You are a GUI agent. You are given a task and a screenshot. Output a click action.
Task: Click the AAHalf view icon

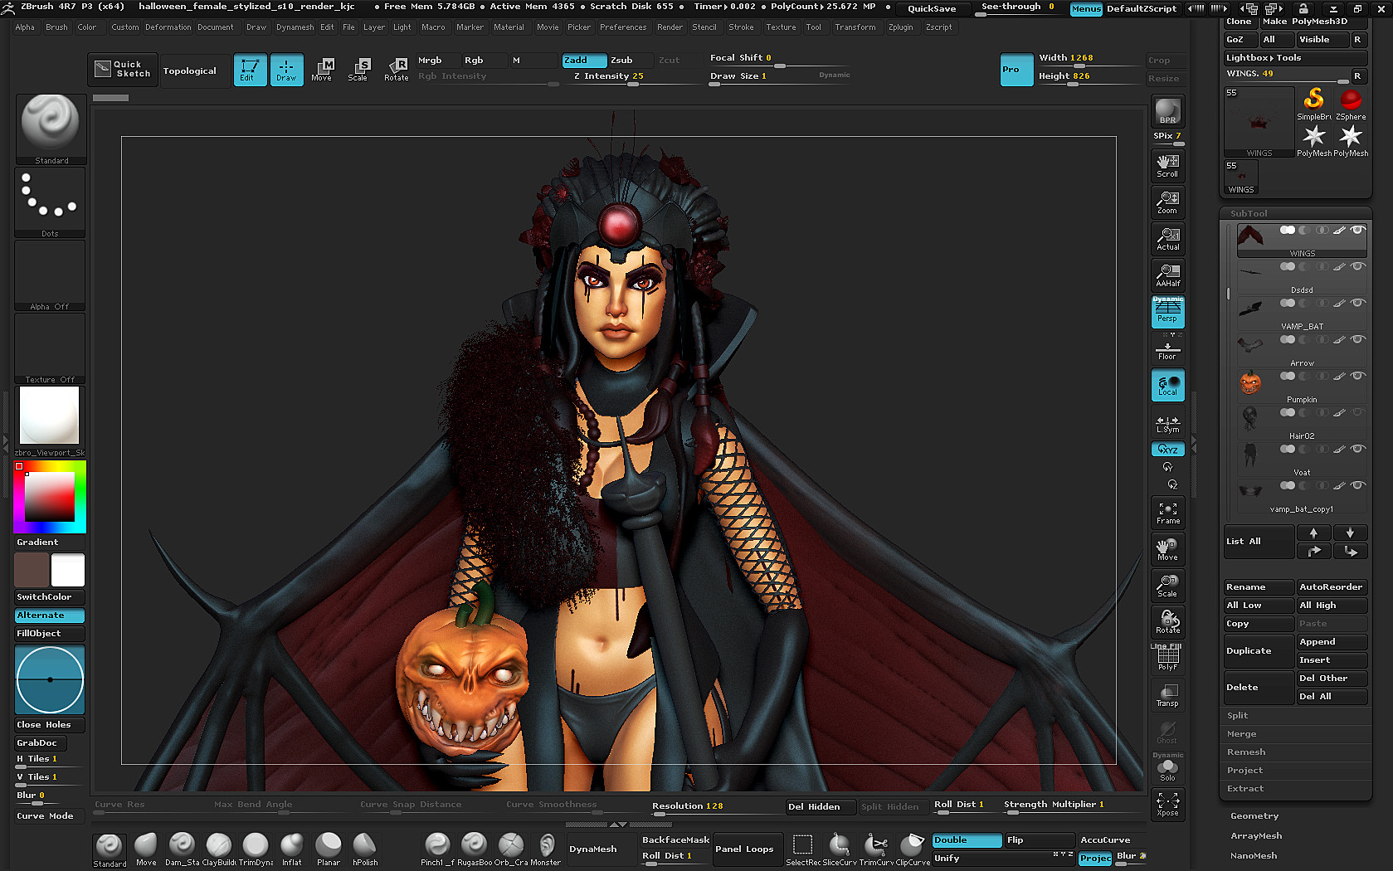pyautogui.click(x=1167, y=275)
